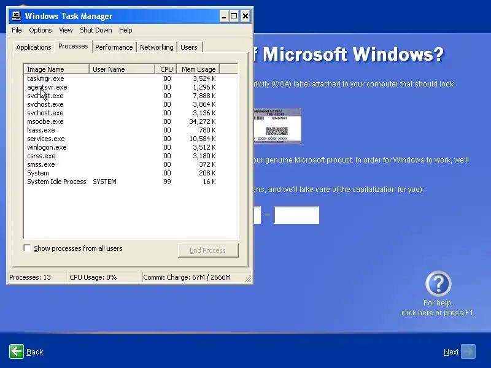Go to the Users tab
The width and height of the screenshot is (491, 368).
click(189, 47)
